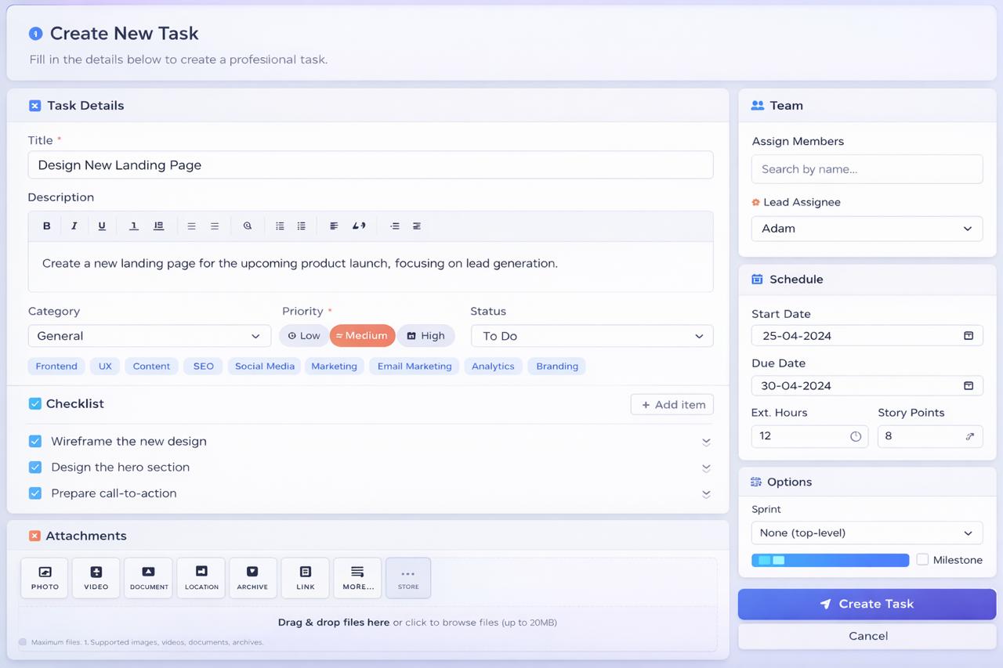Enable the Milestone checkbox
The height and width of the screenshot is (668, 1003).
tap(922, 559)
